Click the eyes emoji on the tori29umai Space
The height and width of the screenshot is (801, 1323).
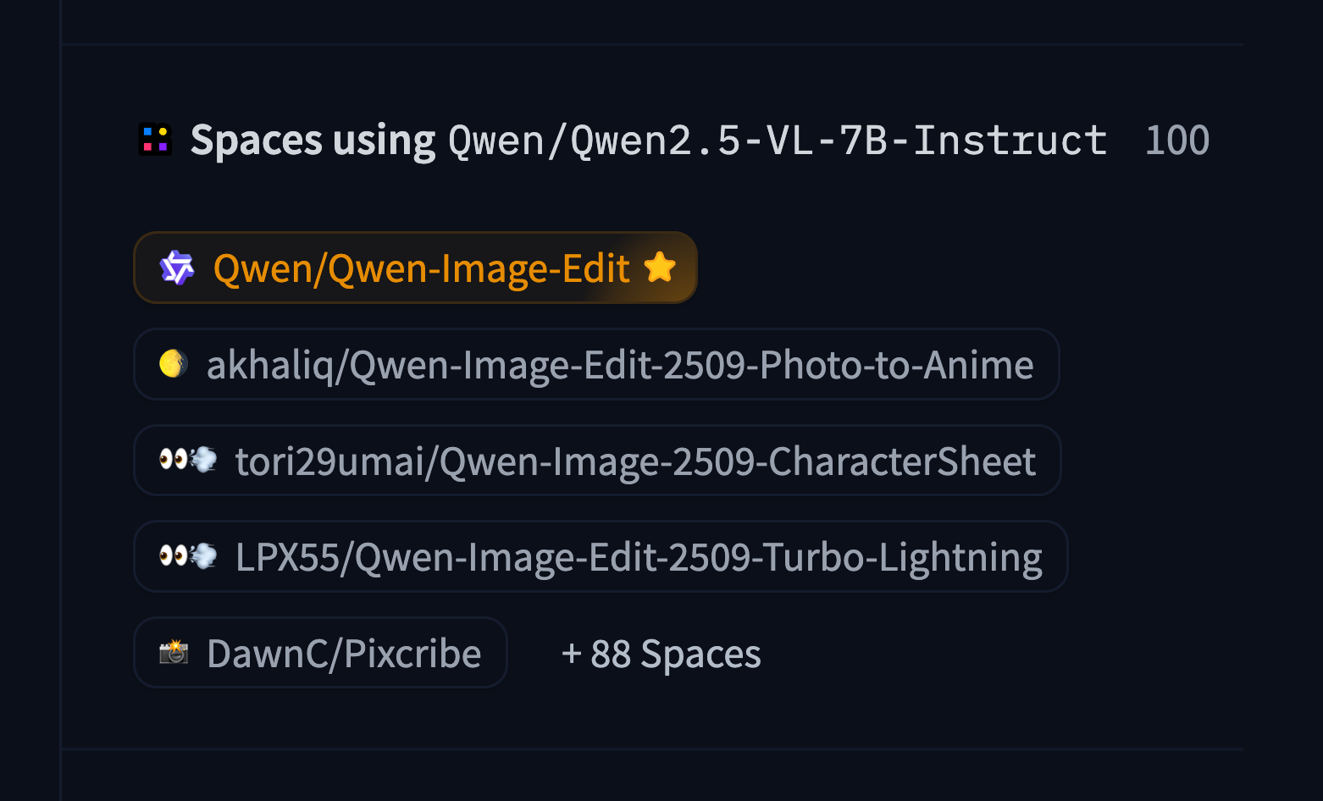pyautogui.click(x=174, y=460)
